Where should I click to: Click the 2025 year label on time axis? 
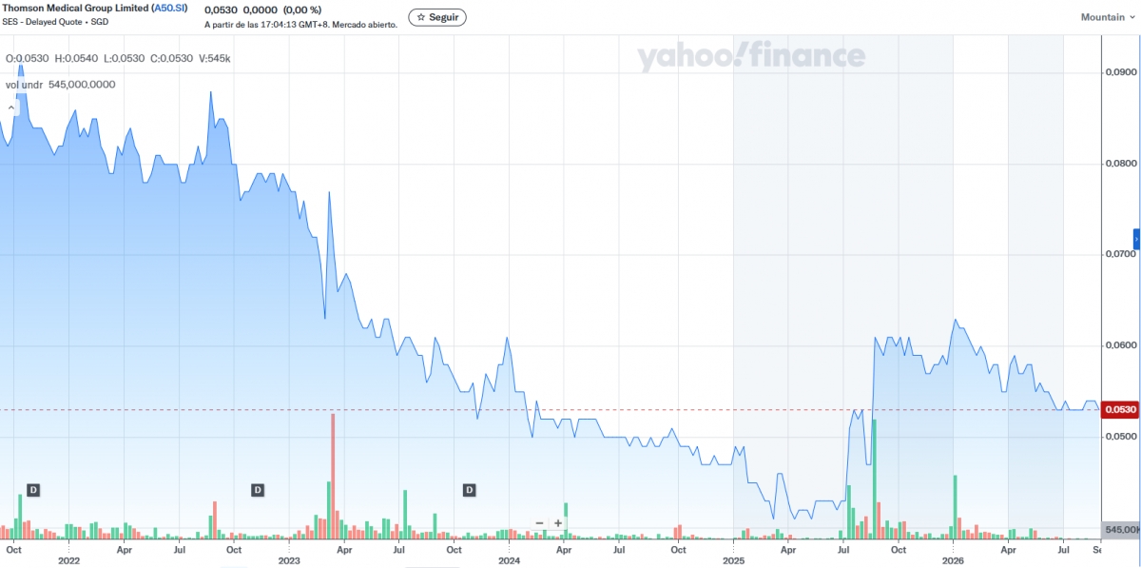pyautogui.click(x=733, y=560)
